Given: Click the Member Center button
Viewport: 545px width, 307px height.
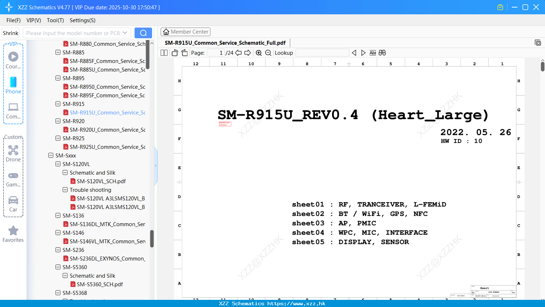Looking at the screenshot, I should [x=185, y=32].
